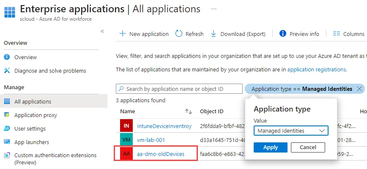
Task: Click the Enterprise applications grid icon in header
Action: coord(10,12)
